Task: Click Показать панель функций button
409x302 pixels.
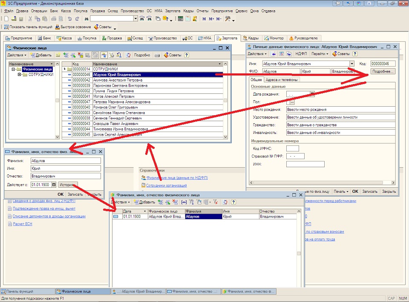Action: [28, 27]
